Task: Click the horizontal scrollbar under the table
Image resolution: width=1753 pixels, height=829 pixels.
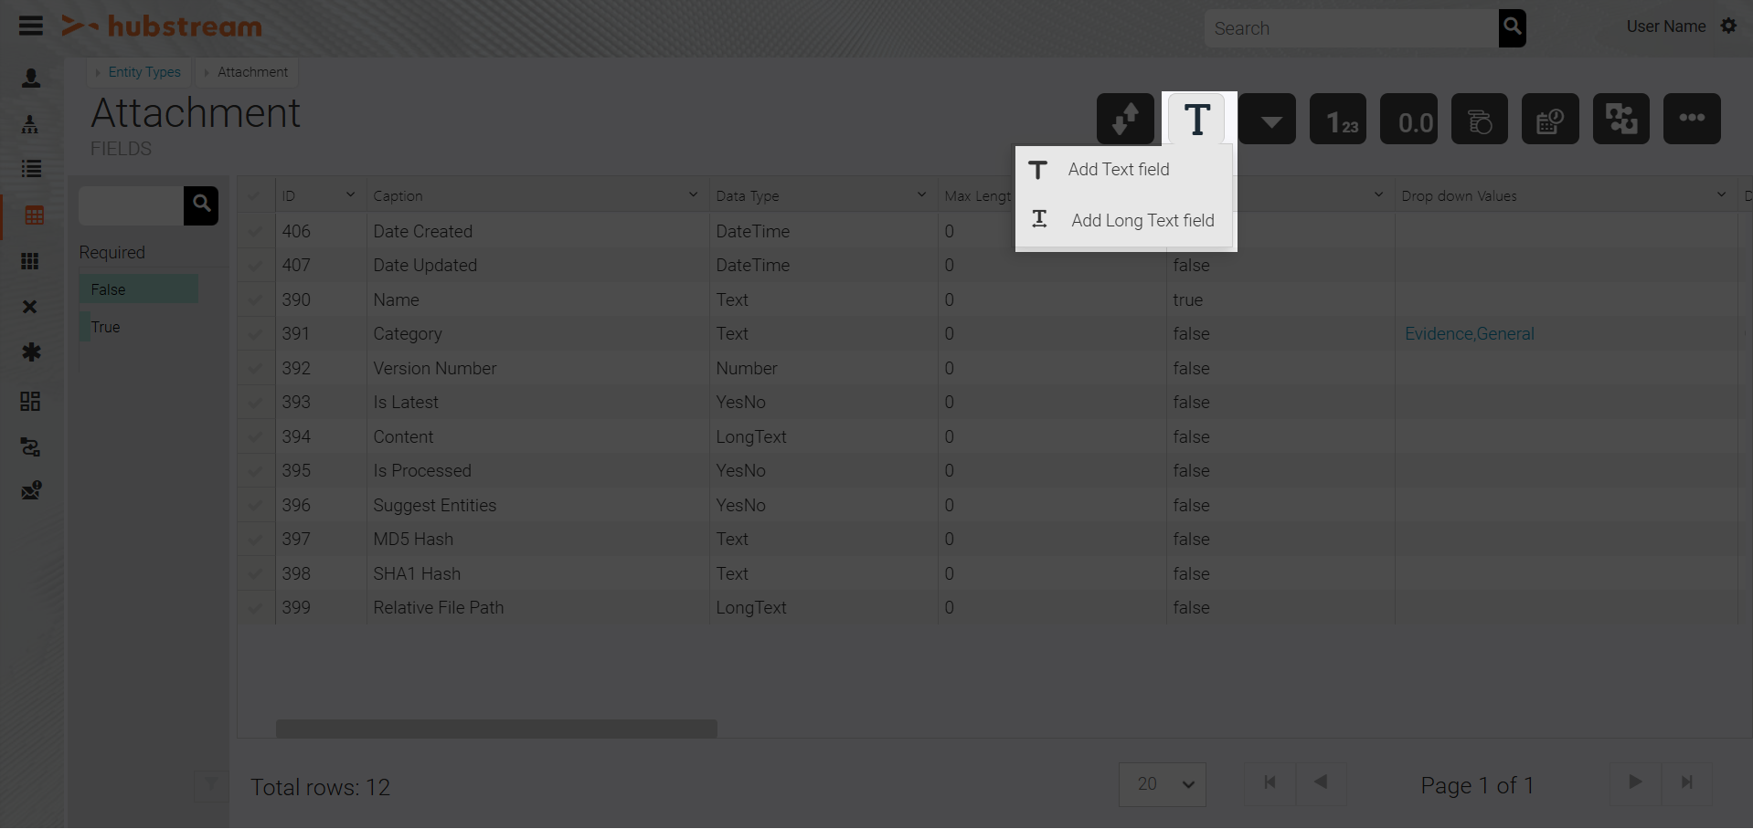Action: (496, 729)
